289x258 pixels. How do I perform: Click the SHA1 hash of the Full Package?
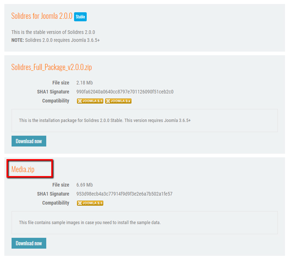click(125, 92)
